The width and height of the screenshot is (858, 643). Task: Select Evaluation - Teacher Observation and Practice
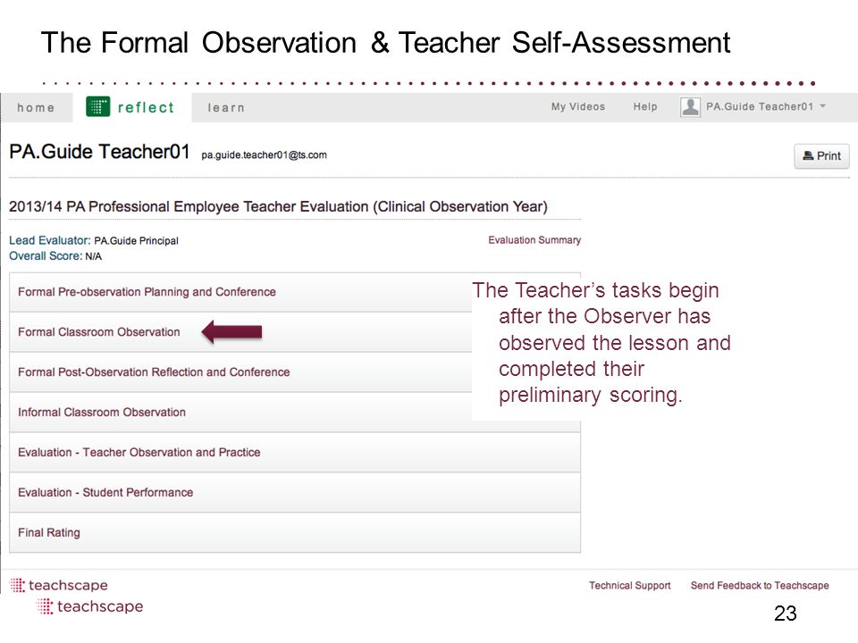click(295, 452)
